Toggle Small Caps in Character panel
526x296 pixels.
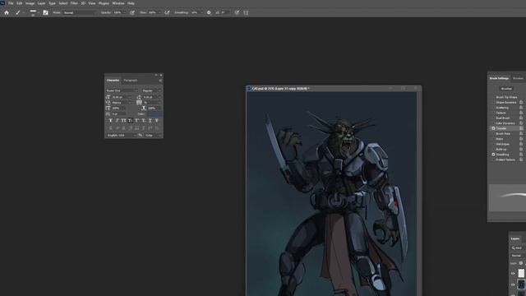pos(130,121)
